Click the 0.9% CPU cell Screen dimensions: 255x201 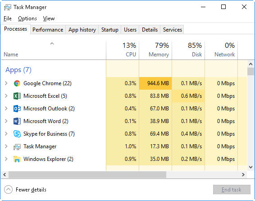(x=123, y=159)
